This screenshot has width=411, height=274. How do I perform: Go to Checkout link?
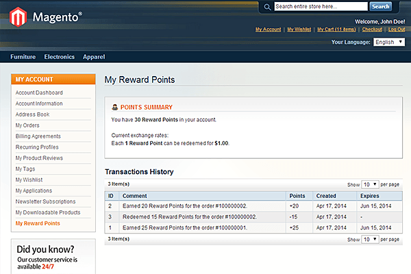click(372, 29)
